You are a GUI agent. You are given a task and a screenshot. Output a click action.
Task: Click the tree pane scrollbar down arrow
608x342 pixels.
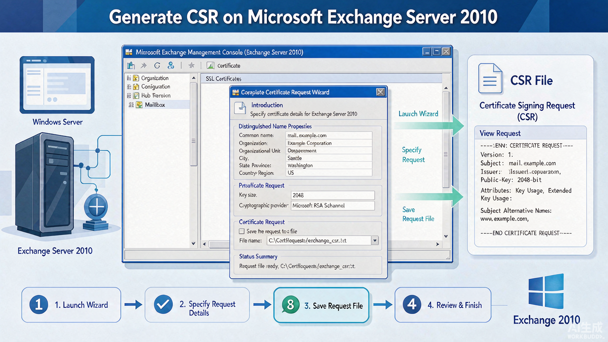(x=193, y=243)
